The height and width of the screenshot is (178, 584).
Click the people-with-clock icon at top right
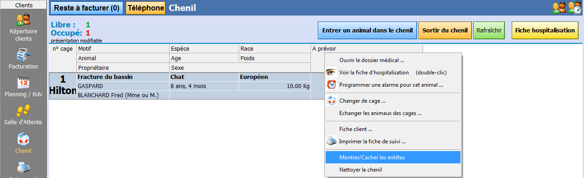point(575,7)
